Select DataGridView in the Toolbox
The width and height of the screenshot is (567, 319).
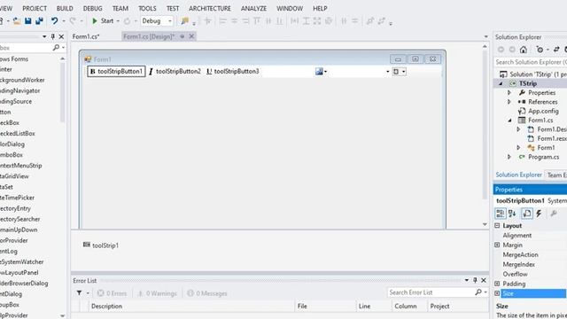(x=14, y=176)
